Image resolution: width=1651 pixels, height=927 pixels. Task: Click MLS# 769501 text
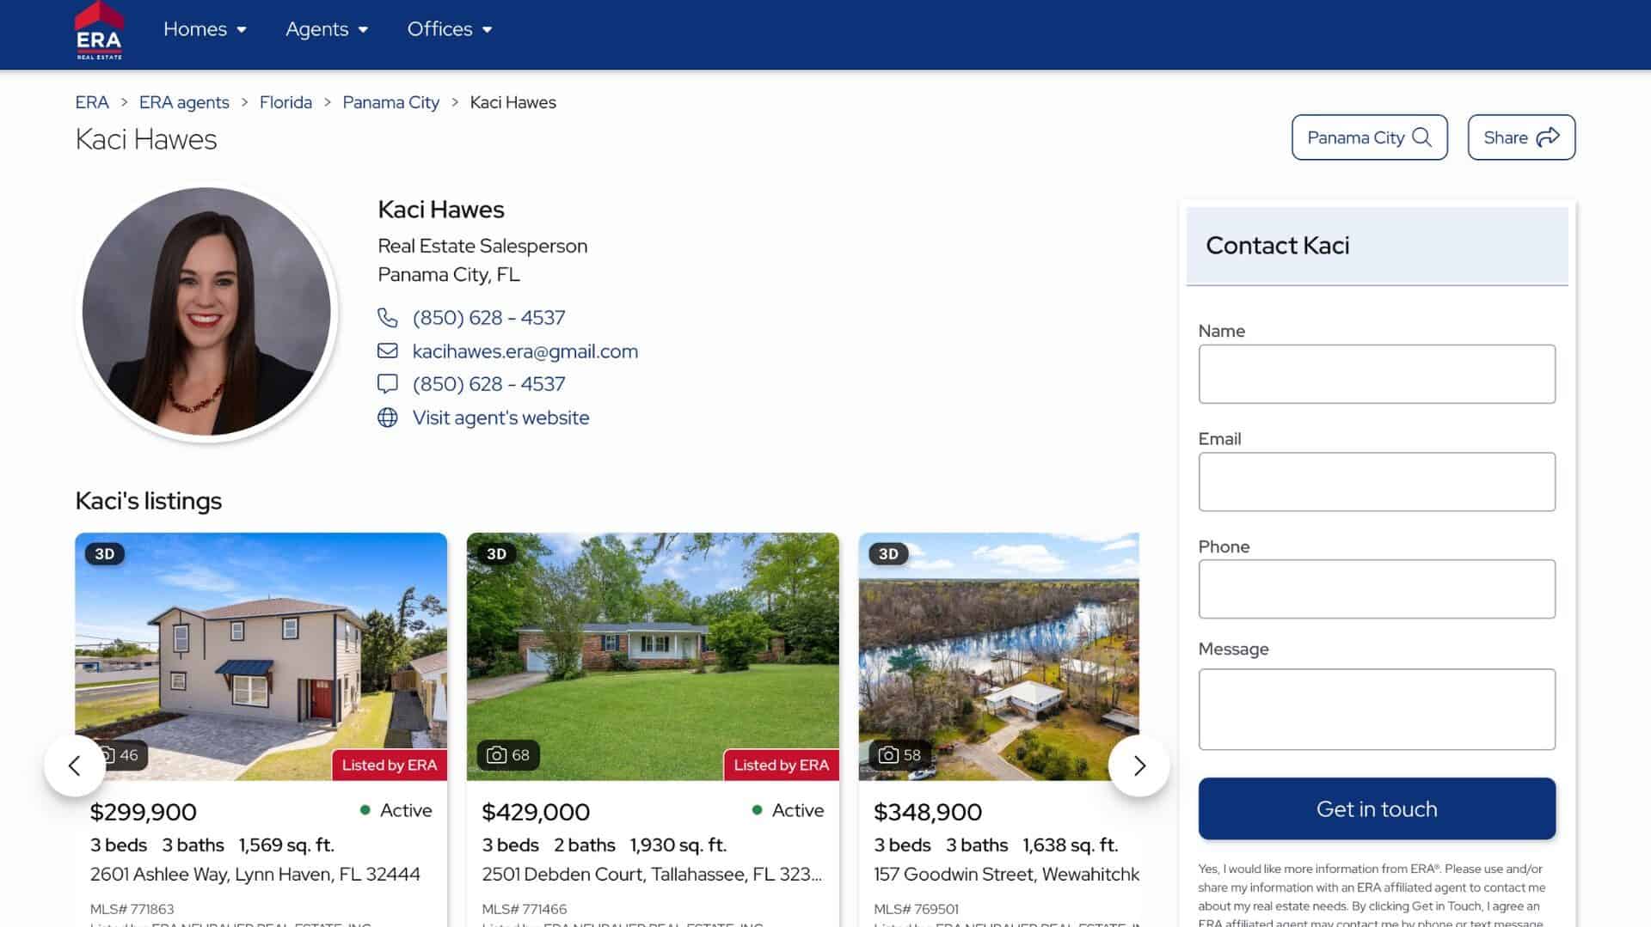(x=916, y=909)
